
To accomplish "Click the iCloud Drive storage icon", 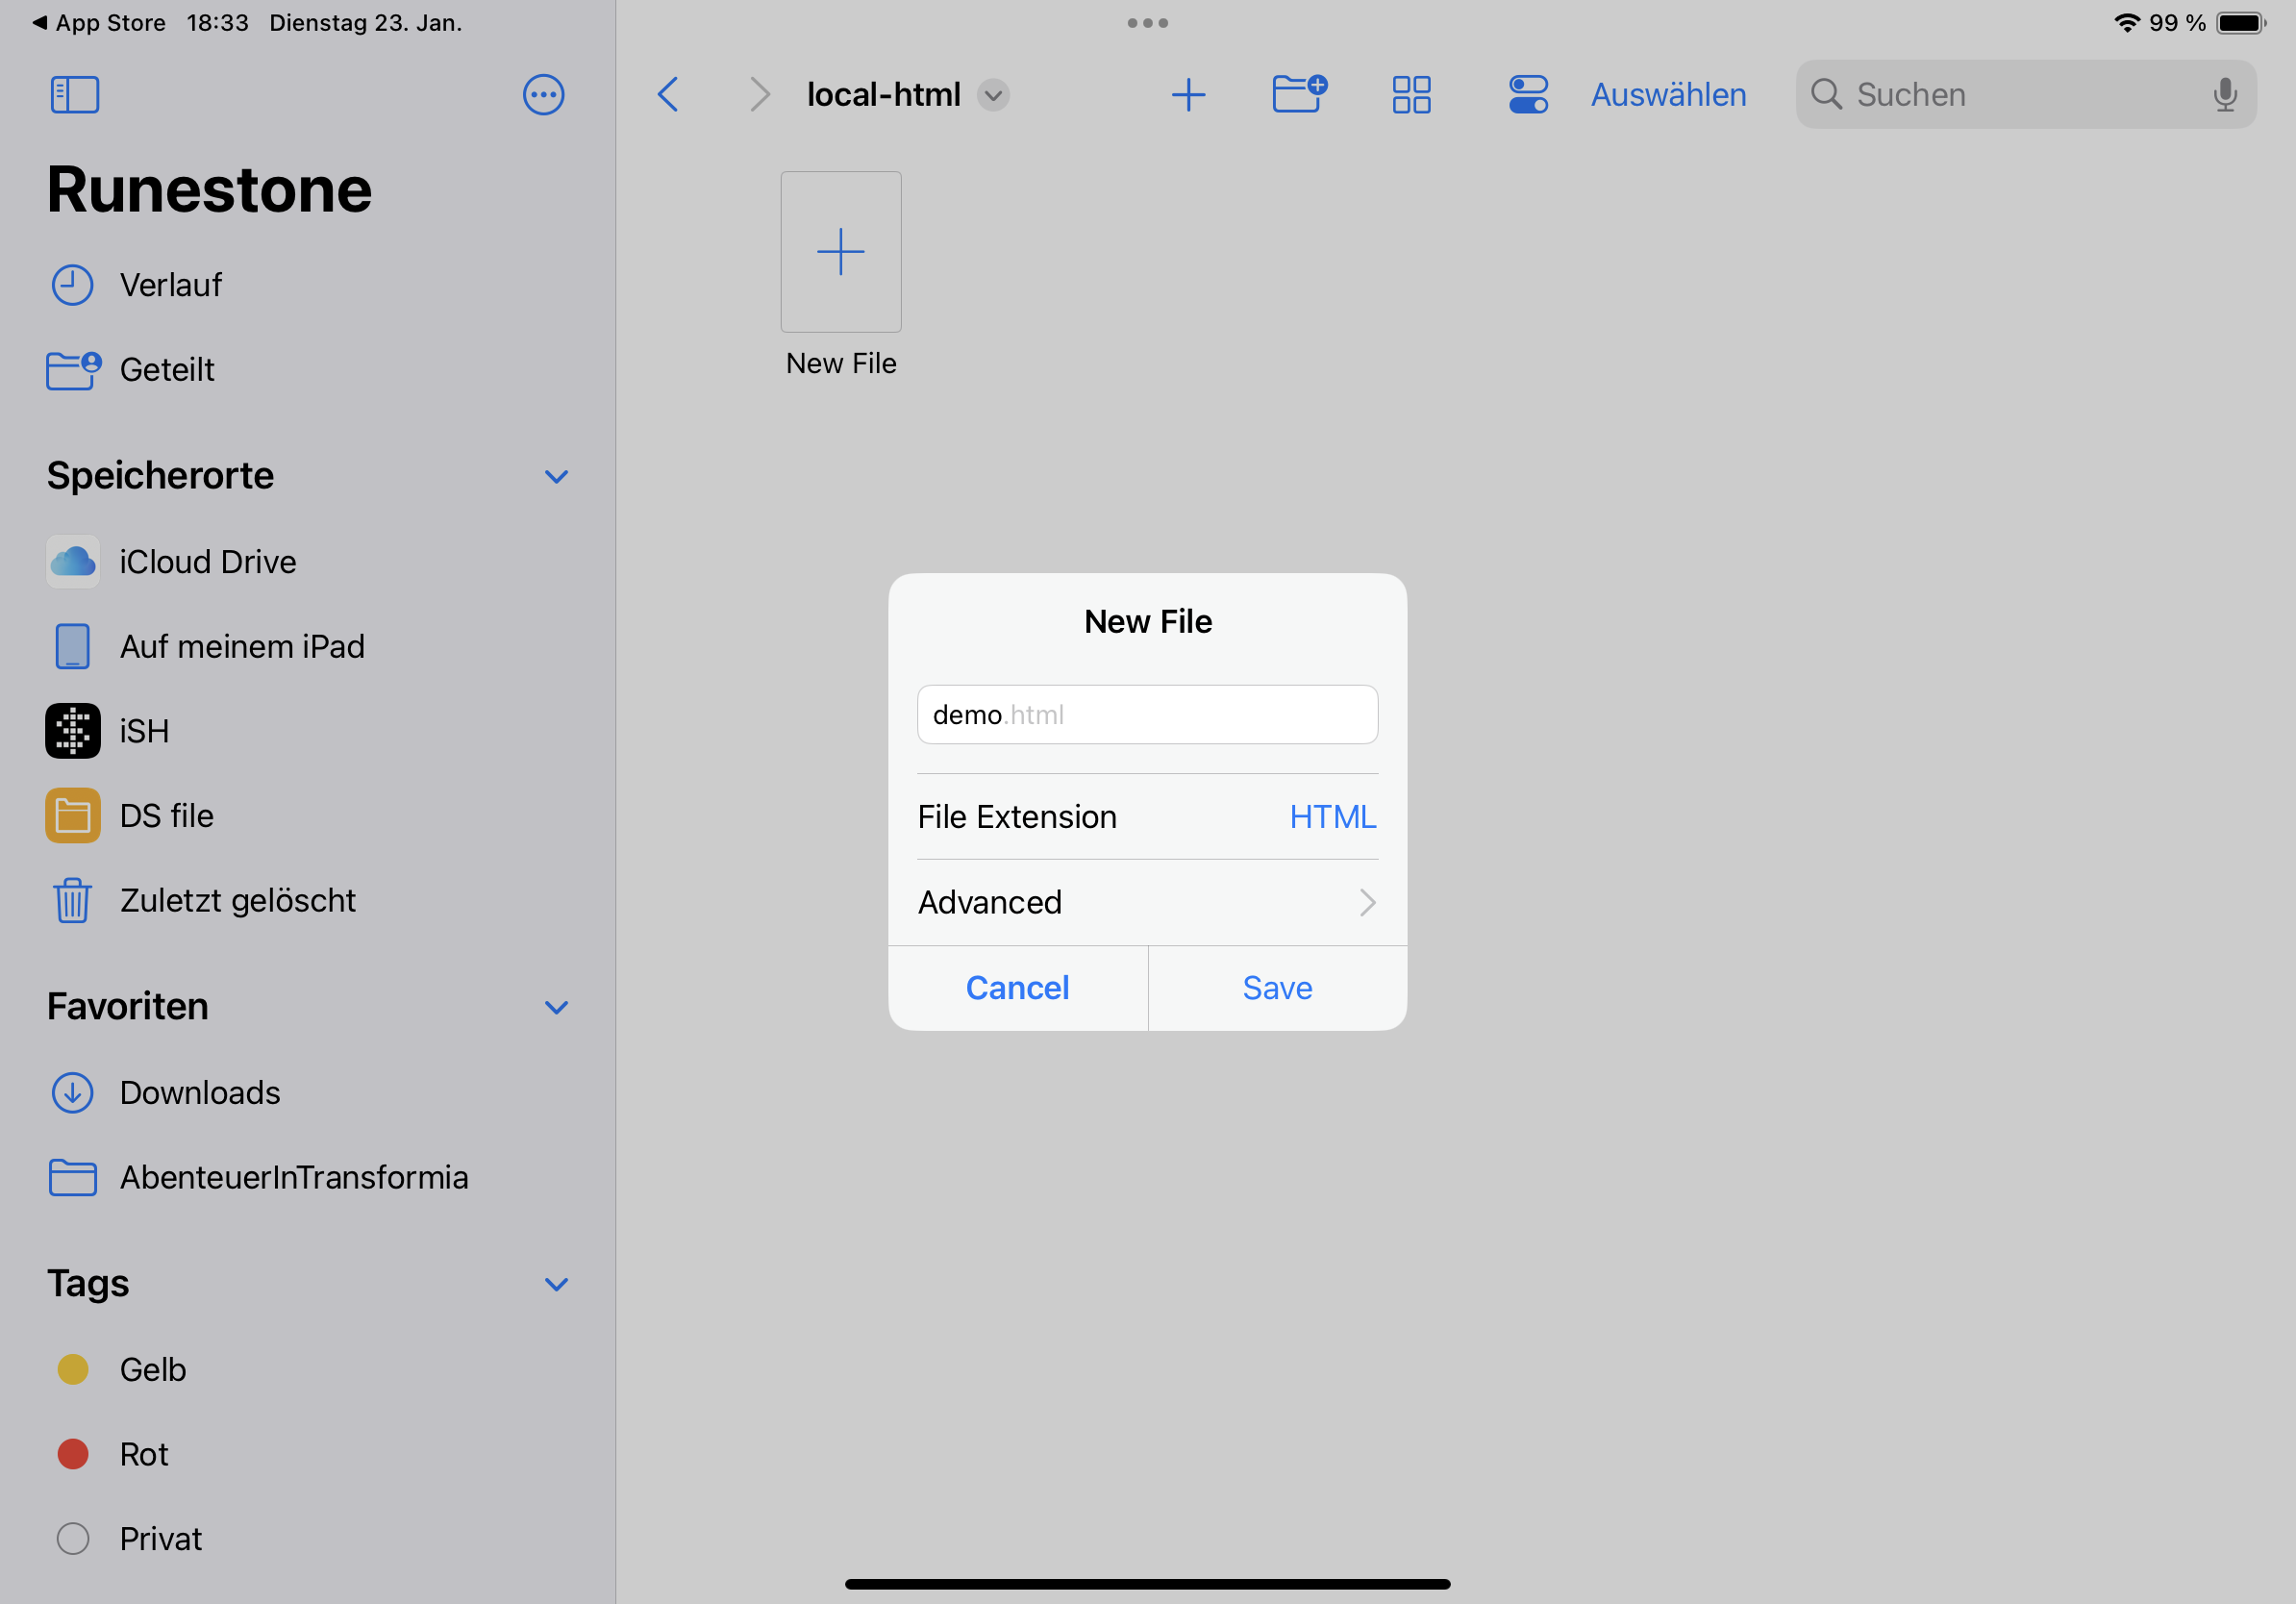I will 71,562.
